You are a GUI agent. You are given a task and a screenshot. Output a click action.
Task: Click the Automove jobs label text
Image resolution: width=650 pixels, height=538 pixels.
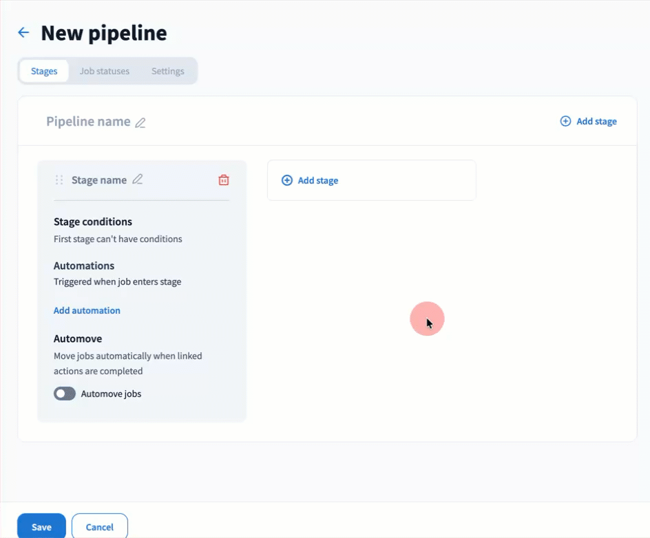tap(111, 394)
